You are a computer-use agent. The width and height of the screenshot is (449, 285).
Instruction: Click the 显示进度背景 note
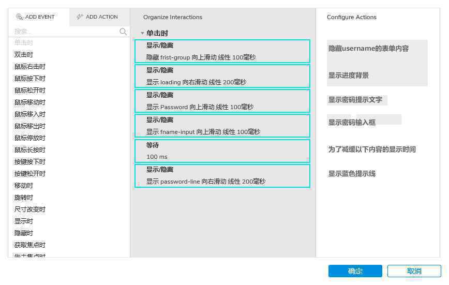349,76
